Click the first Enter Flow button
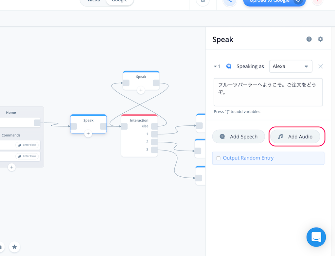The width and height of the screenshot is (335, 256). click(27, 145)
